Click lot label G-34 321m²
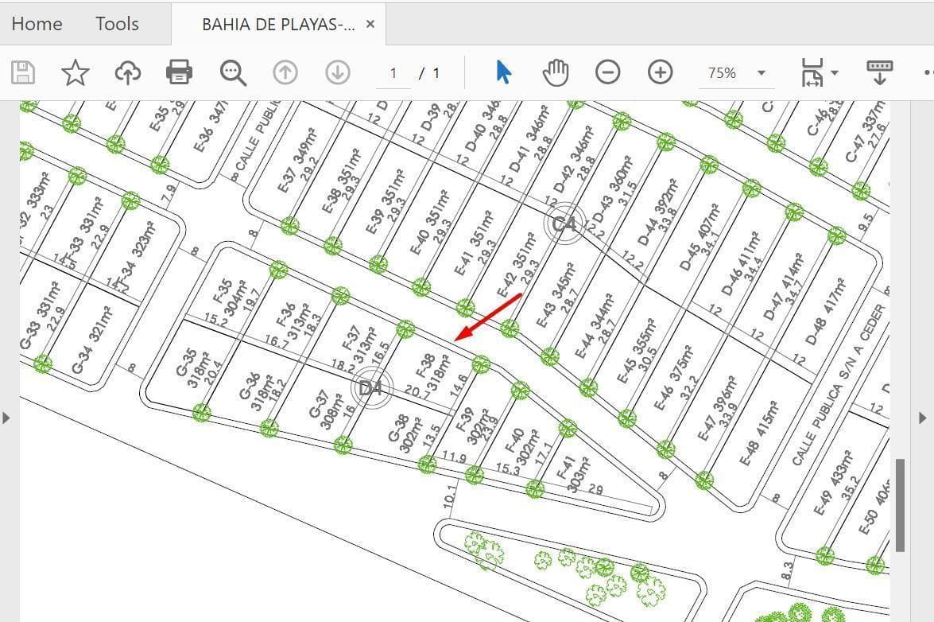934x622 pixels. click(x=91, y=340)
